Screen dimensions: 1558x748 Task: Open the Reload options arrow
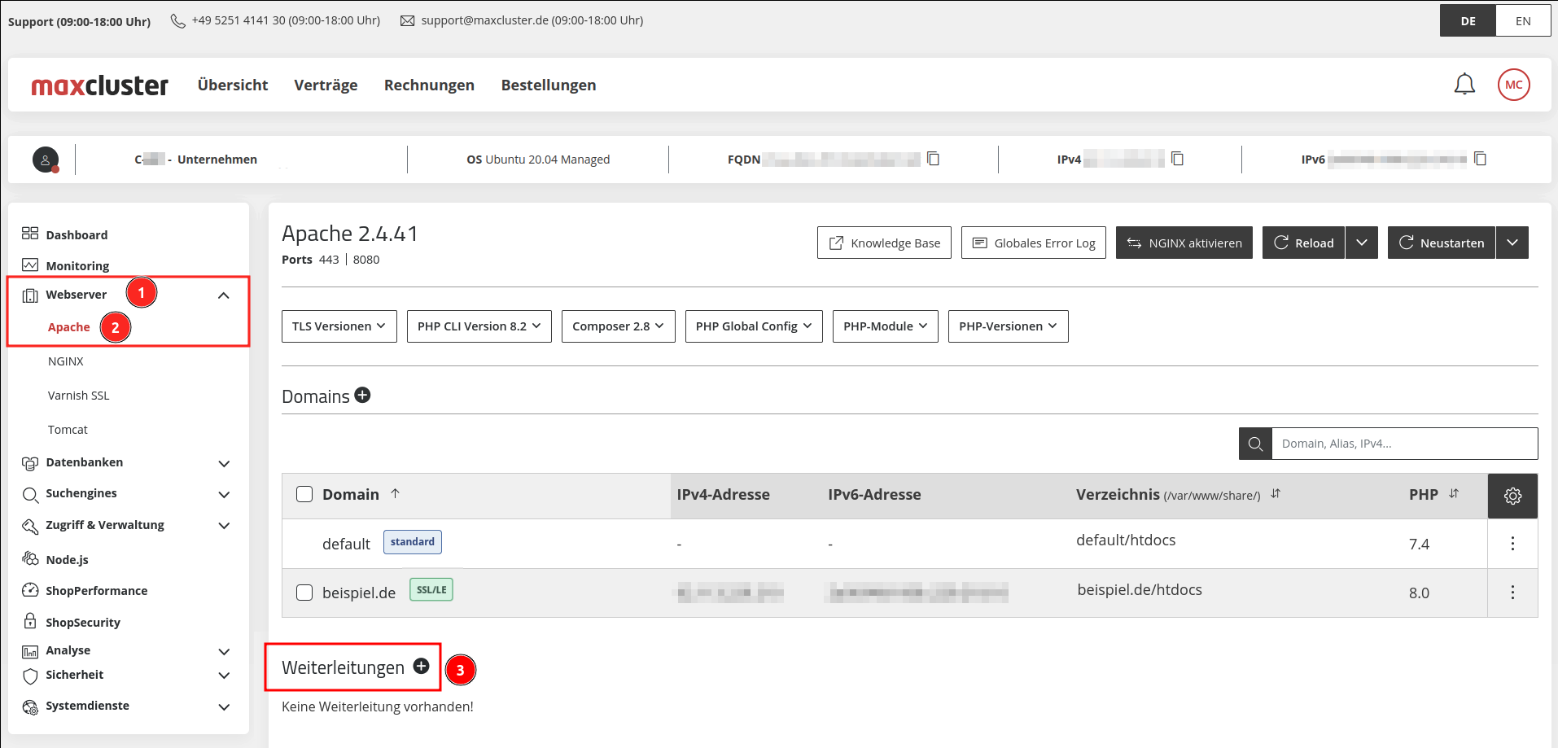pyautogui.click(x=1362, y=243)
